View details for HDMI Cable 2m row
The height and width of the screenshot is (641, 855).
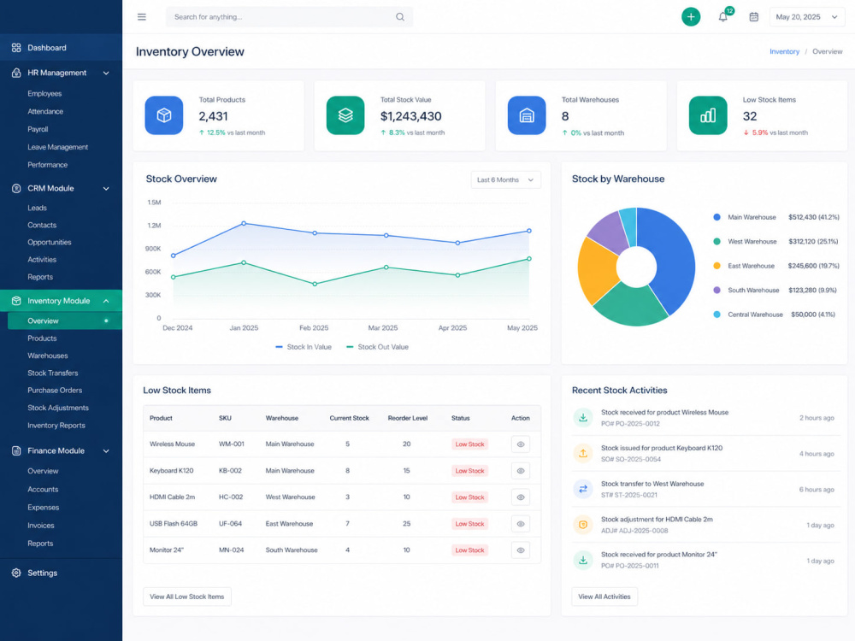click(521, 497)
